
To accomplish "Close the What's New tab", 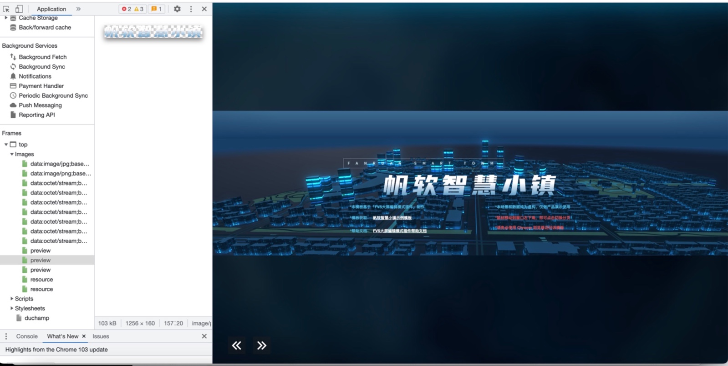I will tap(84, 336).
